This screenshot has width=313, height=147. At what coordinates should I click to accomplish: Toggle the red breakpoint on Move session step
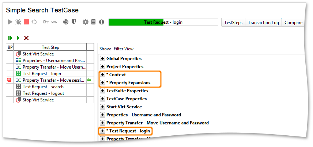[x=9, y=80]
